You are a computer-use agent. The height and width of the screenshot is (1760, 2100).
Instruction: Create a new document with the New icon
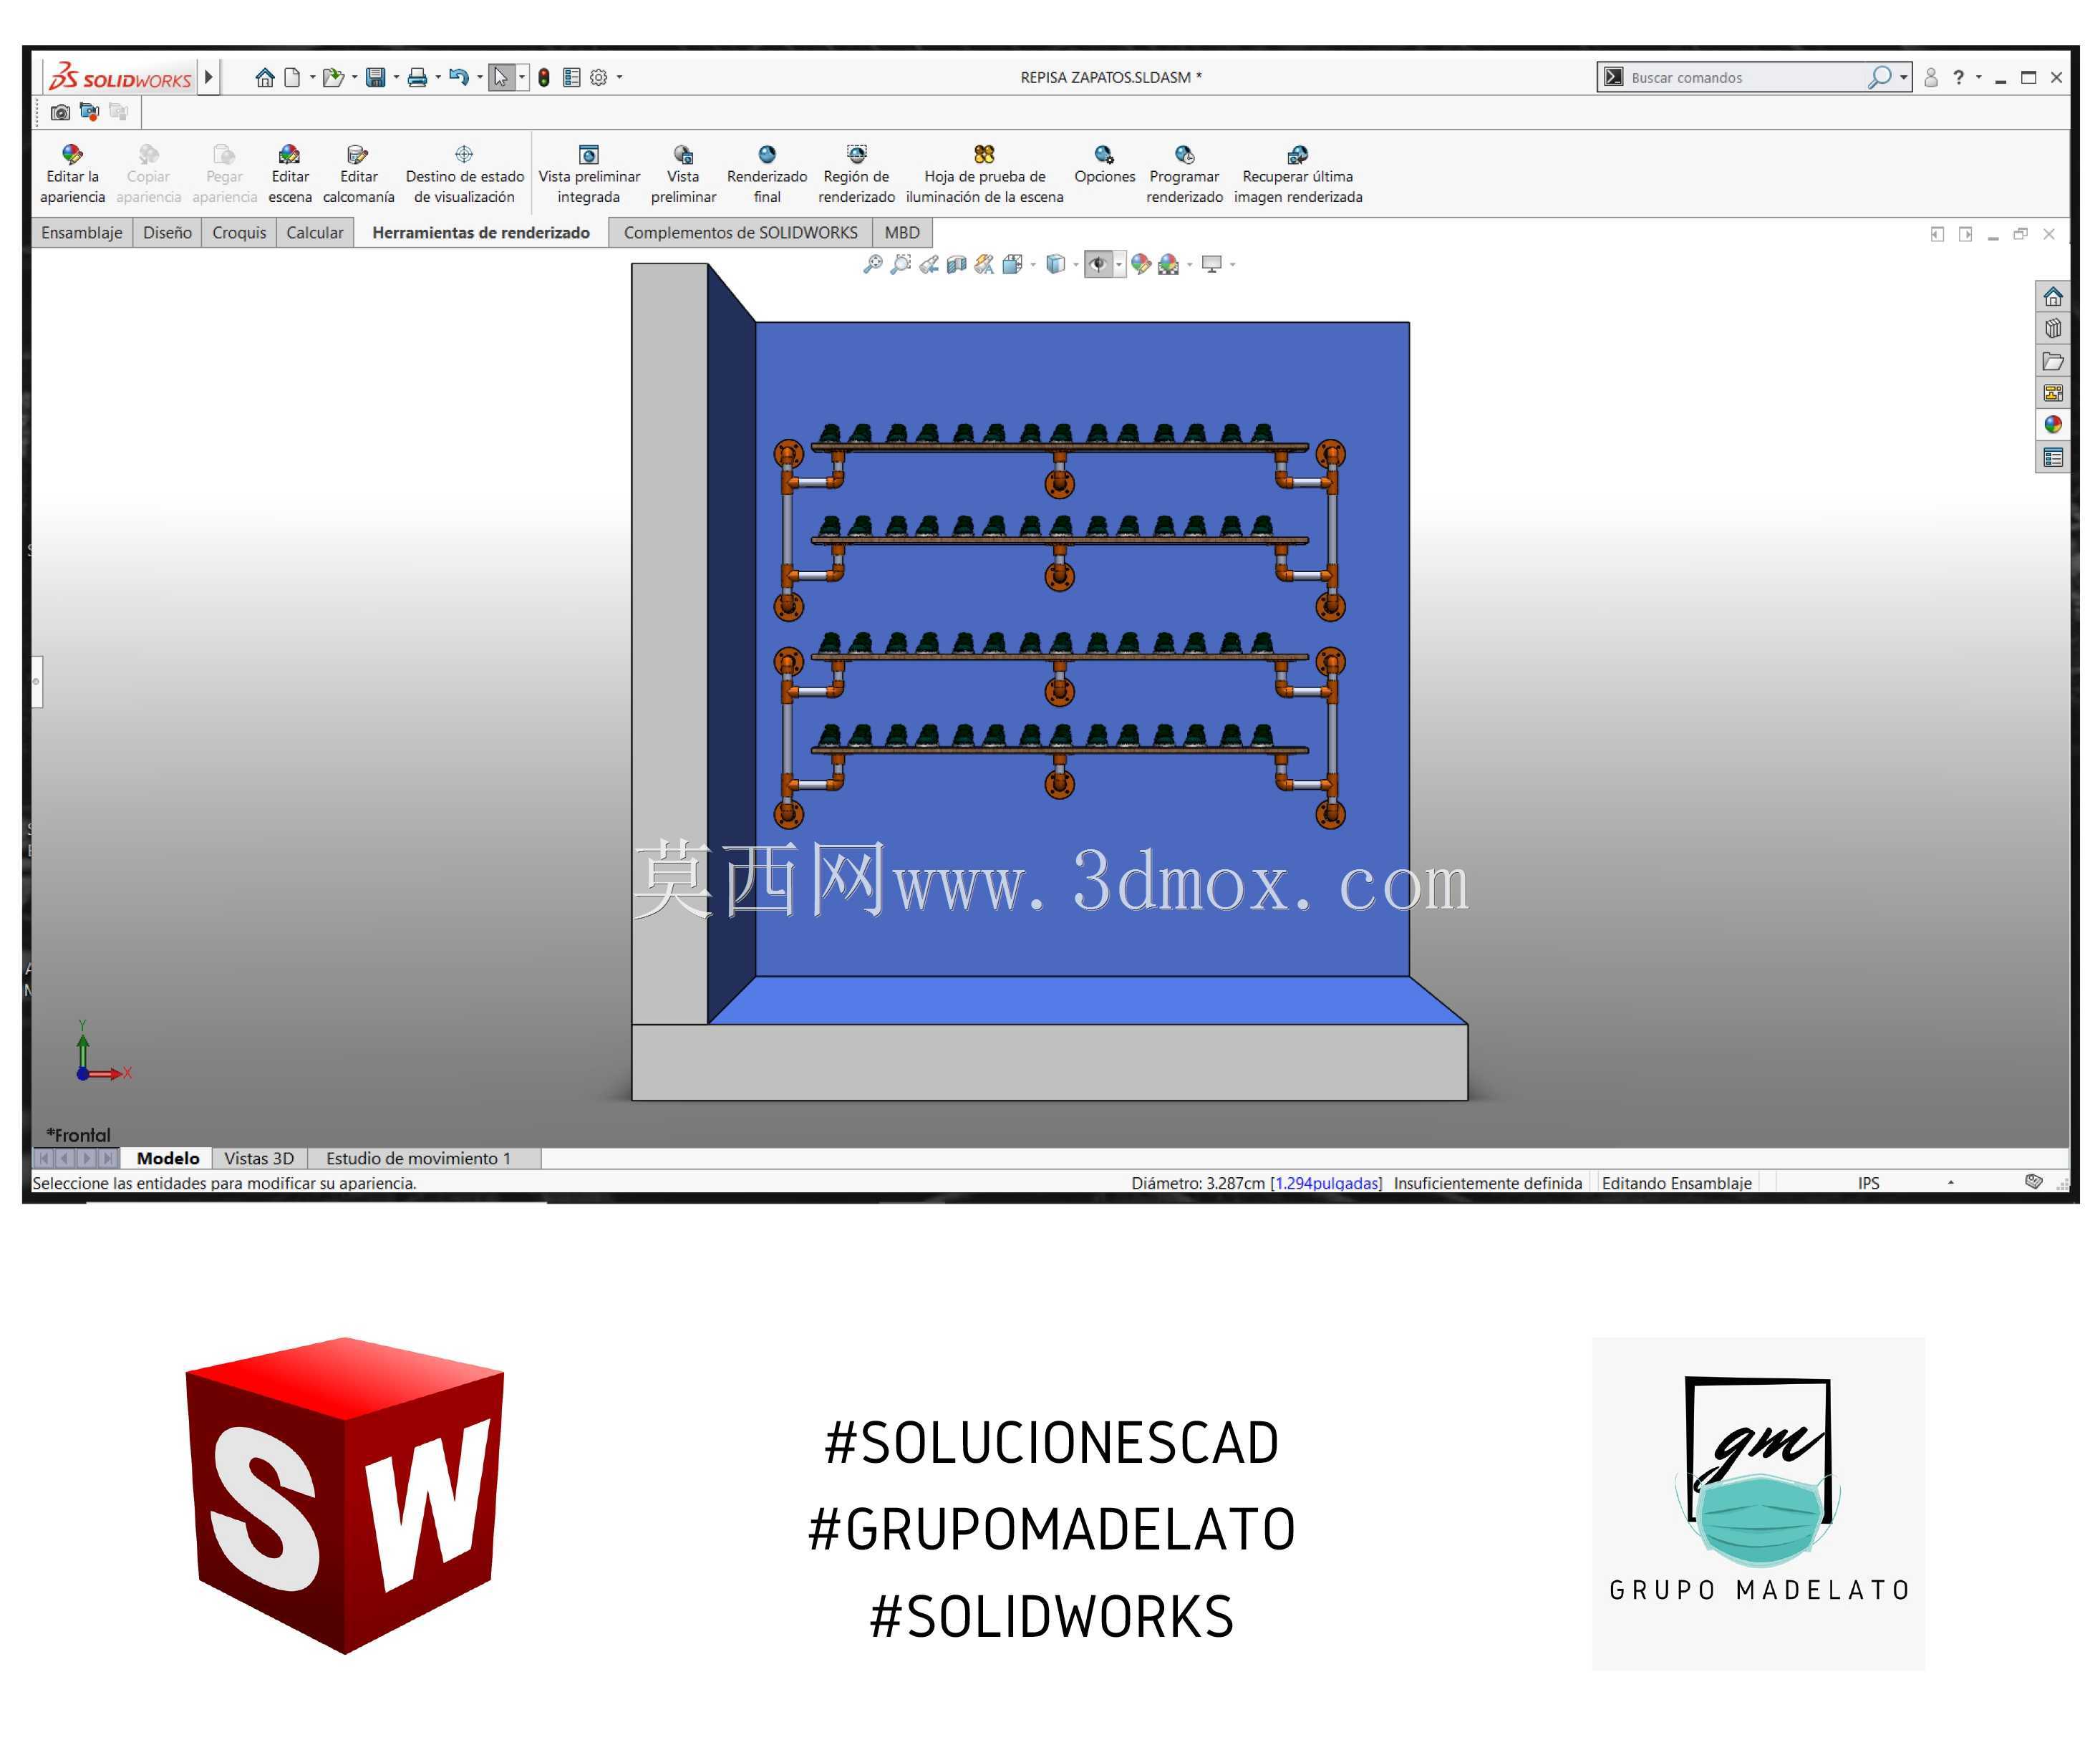[x=292, y=77]
